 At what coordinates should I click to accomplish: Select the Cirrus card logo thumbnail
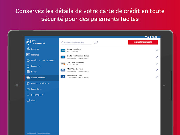coord(63,57)
